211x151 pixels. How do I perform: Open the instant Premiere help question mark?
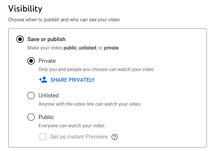tap(114, 137)
